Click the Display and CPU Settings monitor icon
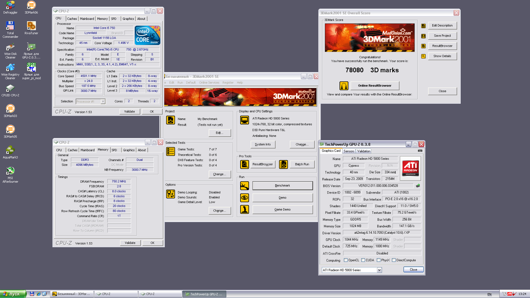This screenshot has width=530, height=298. point(244,120)
